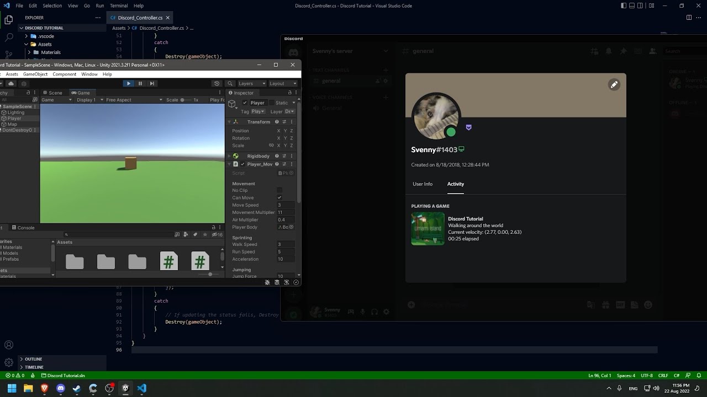
Task: Click the Unity Play button
Action: click(128, 83)
